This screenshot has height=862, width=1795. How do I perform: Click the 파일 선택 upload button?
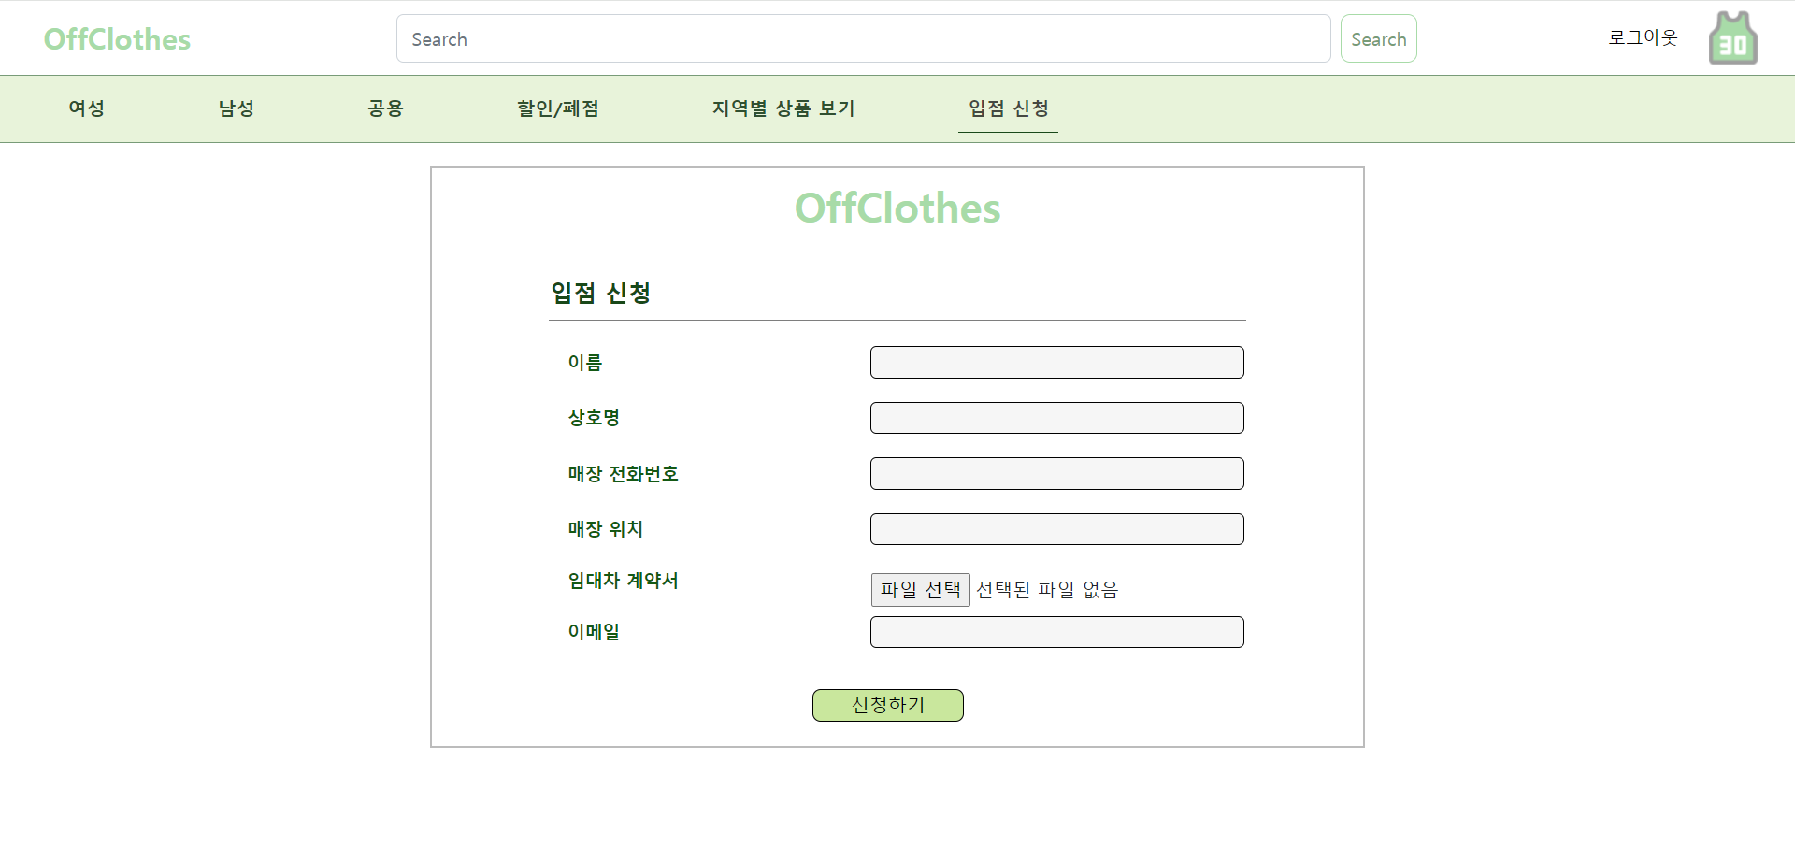920,589
